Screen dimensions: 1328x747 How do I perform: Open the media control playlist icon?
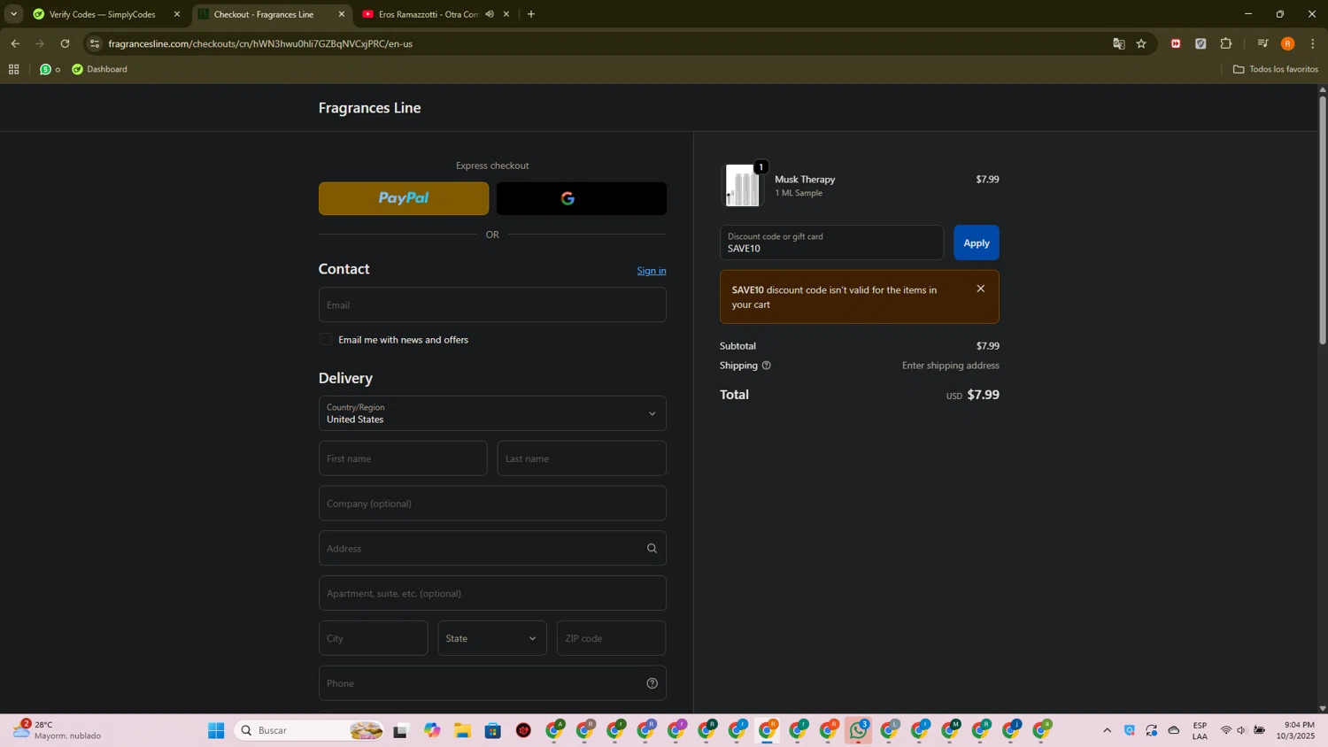[x=1262, y=43]
